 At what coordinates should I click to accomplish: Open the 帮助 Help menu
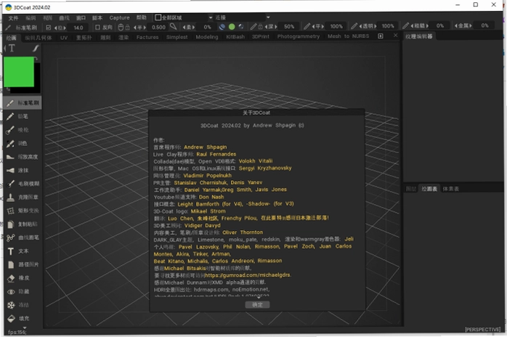click(142, 17)
